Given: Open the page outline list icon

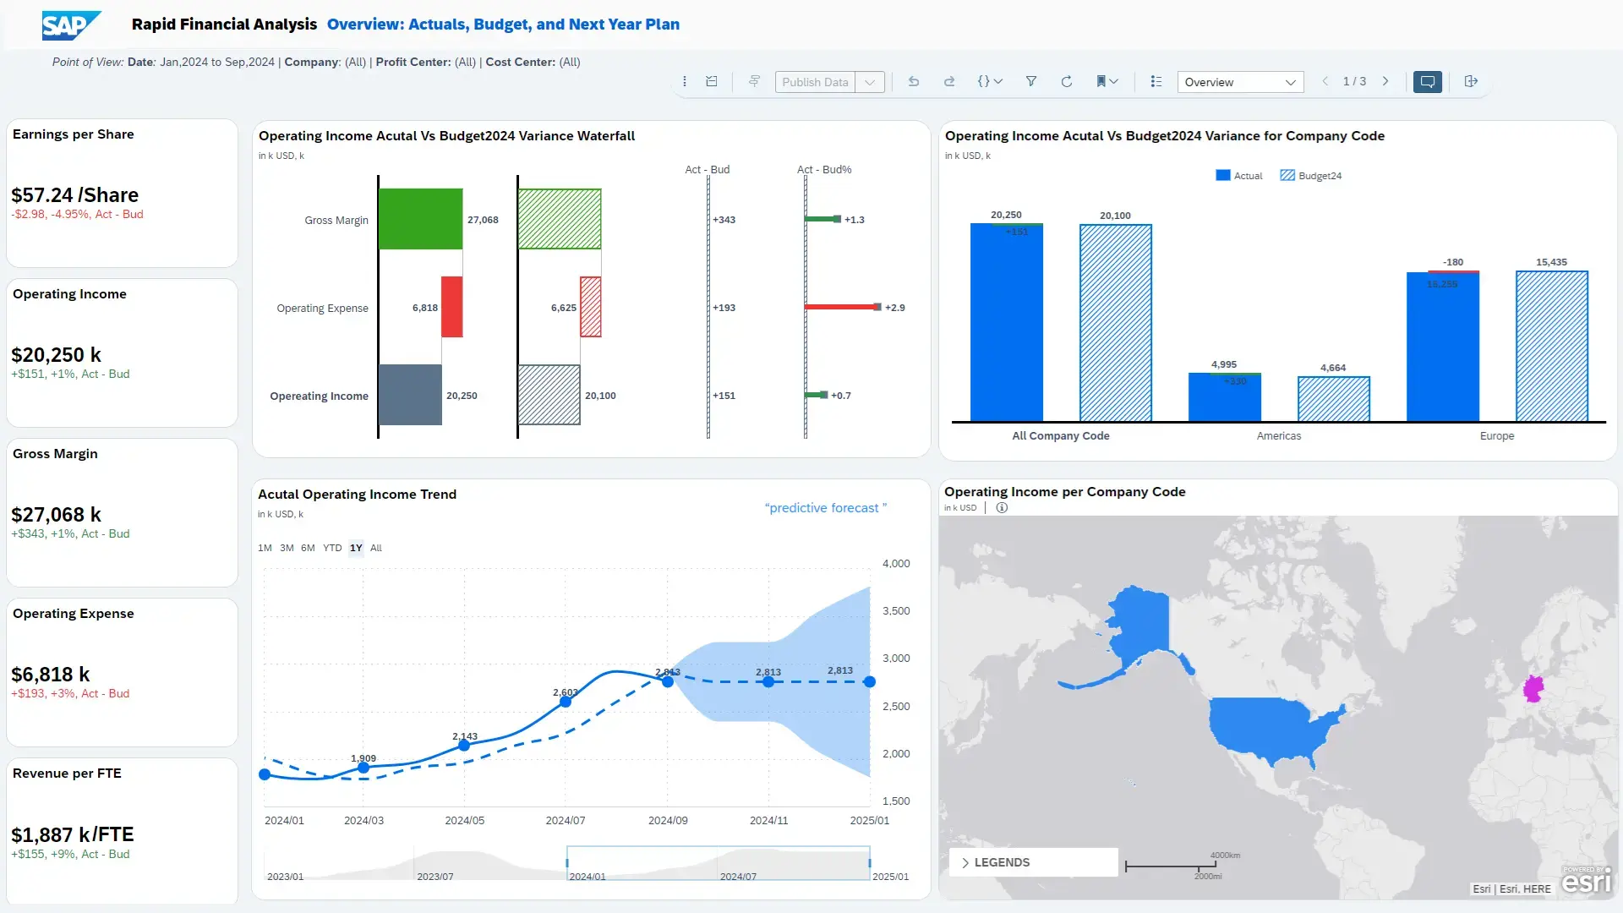Looking at the screenshot, I should (x=1156, y=81).
